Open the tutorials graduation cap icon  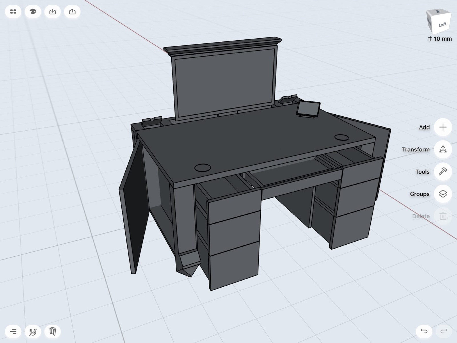pyautogui.click(x=33, y=12)
